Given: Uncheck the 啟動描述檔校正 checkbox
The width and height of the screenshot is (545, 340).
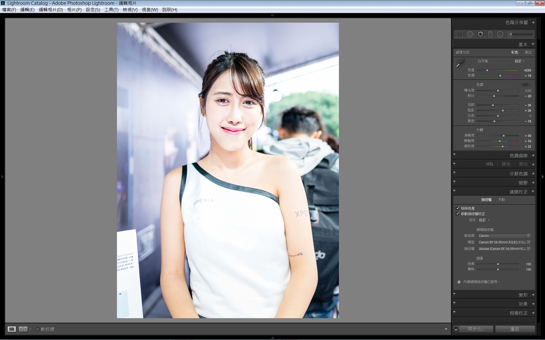Looking at the screenshot, I should 458,214.
